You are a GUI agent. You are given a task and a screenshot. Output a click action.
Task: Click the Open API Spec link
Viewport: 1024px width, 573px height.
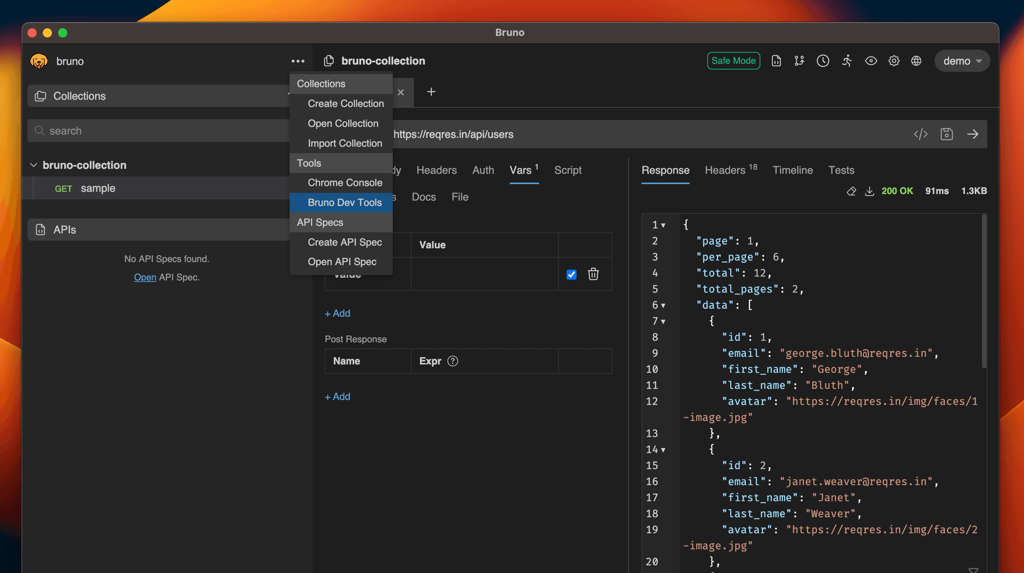point(145,277)
